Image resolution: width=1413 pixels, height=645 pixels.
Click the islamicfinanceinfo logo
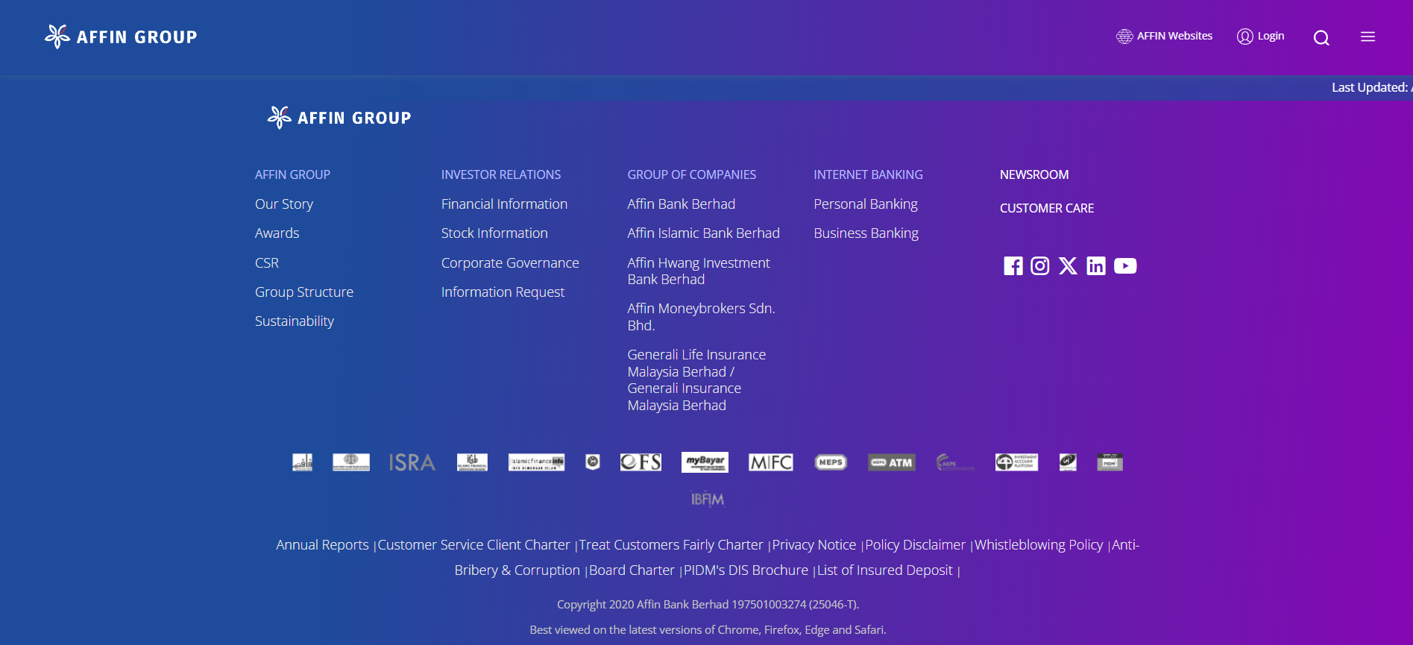[536, 462]
